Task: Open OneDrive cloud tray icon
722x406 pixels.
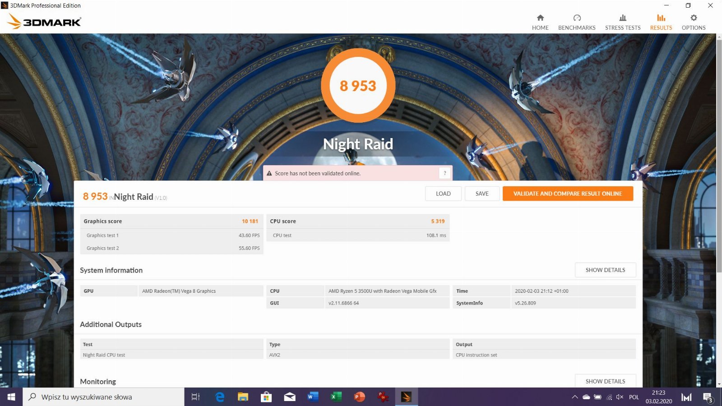Action: (x=586, y=397)
